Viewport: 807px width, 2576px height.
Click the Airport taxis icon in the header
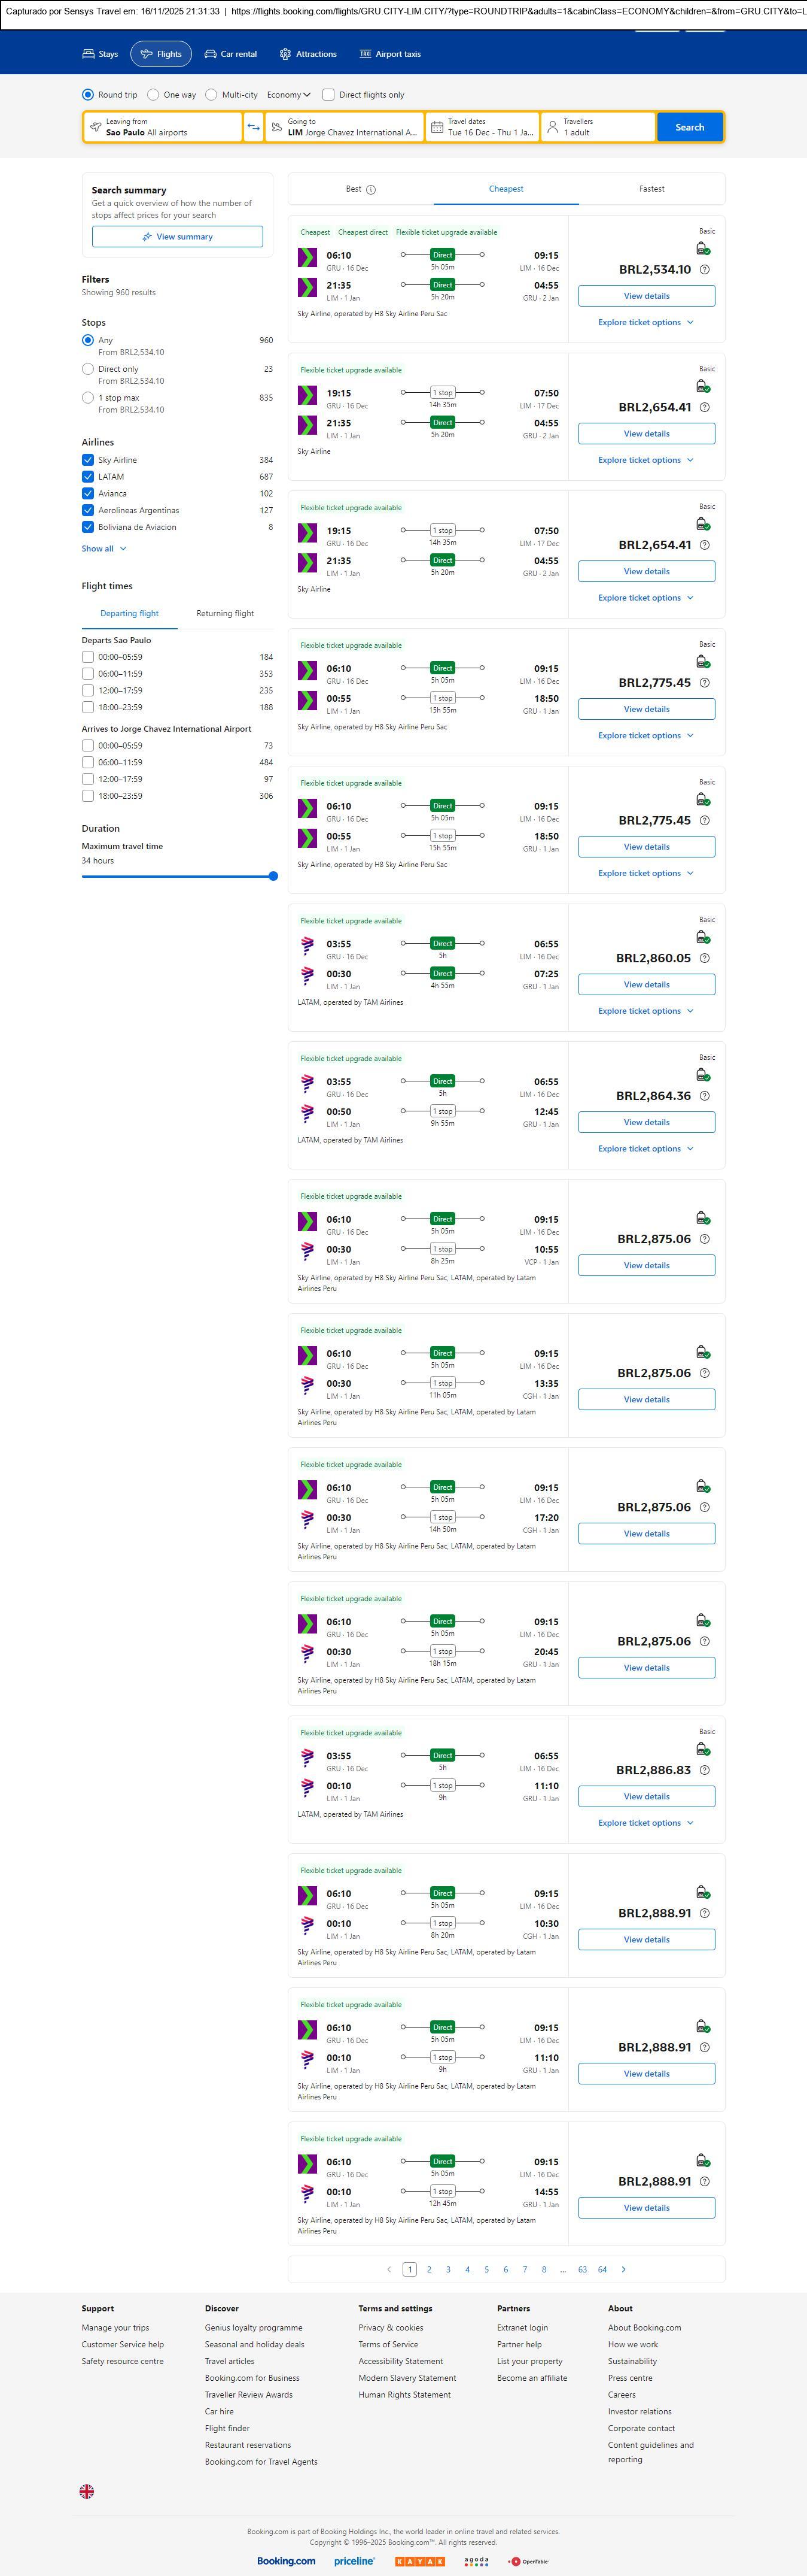click(x=366, y=54)
